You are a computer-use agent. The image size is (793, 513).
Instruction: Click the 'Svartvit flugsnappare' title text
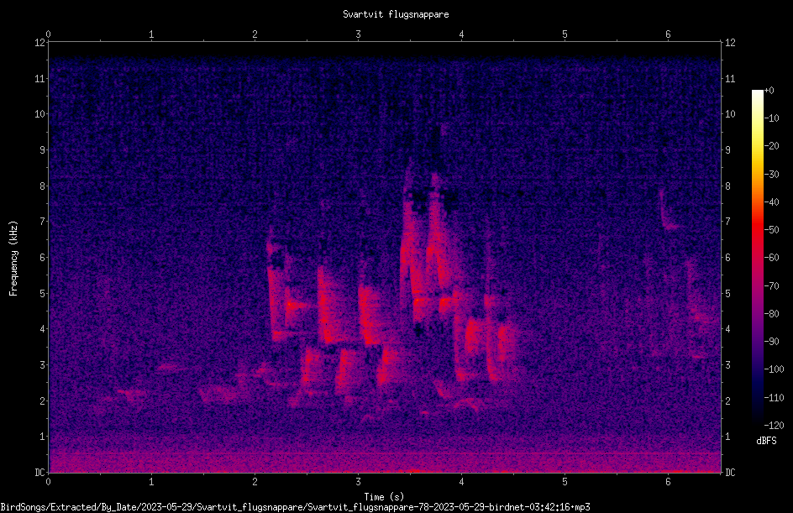pos(396,14)
